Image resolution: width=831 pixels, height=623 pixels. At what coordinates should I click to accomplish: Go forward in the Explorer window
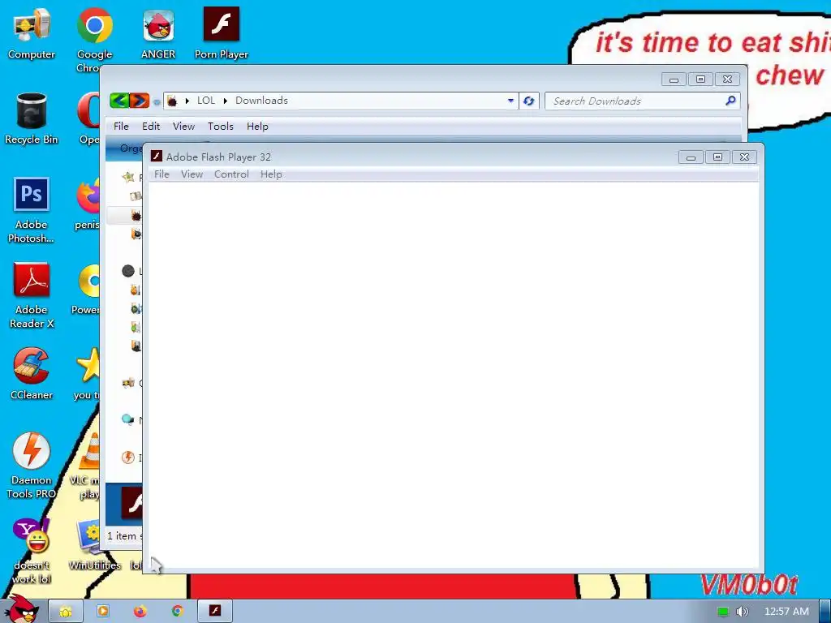pos(139,100)
